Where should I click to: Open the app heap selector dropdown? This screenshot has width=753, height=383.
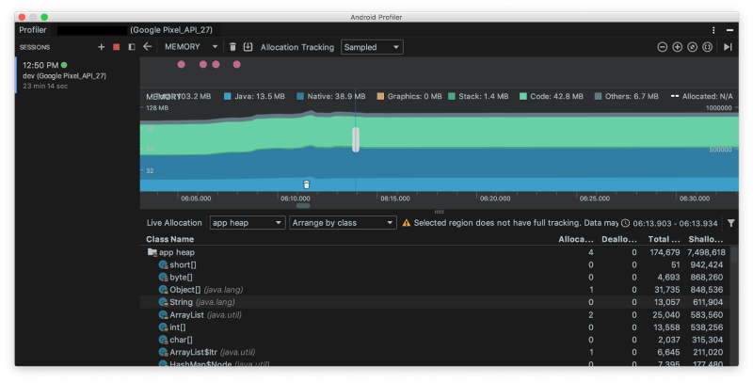(247, 223)
